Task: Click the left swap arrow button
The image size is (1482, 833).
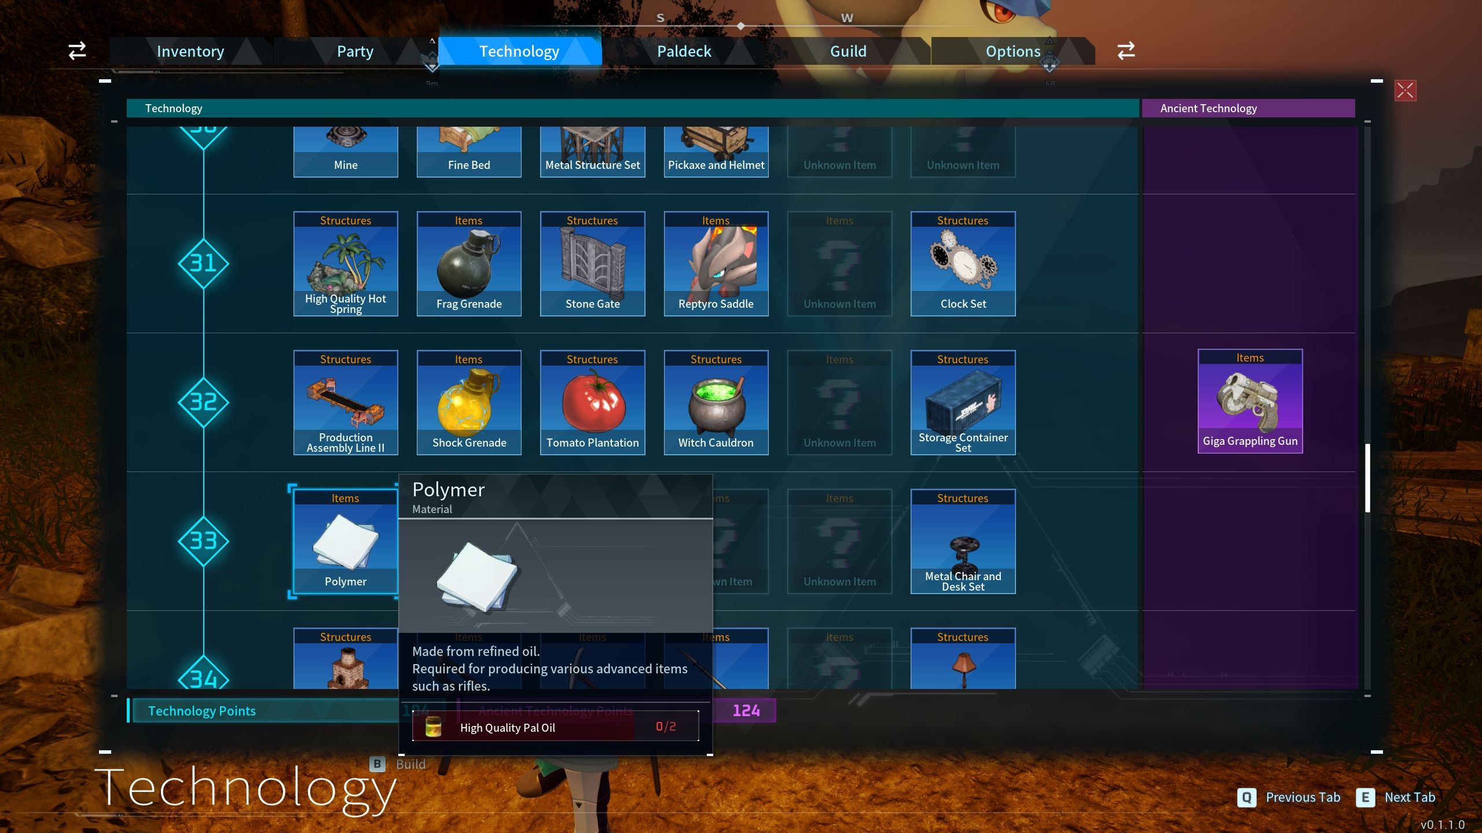Action: tap(78, 51)
